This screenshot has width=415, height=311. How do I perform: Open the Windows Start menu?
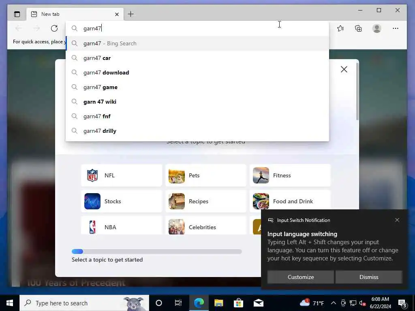click(x=10, y=303)
